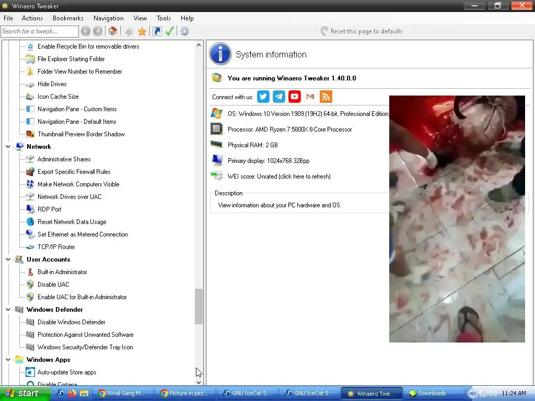Open the Gmail contact icon

pyautogui.click(x=310, y=97)
